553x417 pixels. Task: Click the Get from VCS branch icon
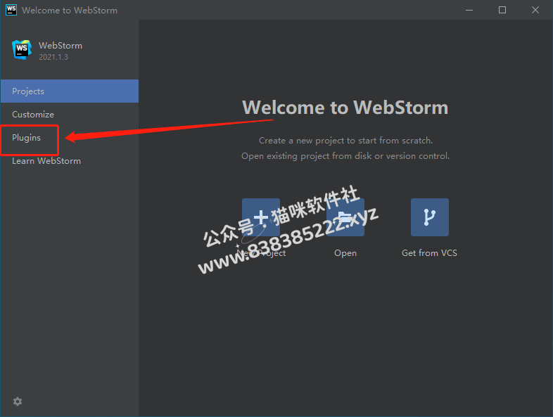tap(430, 217)
